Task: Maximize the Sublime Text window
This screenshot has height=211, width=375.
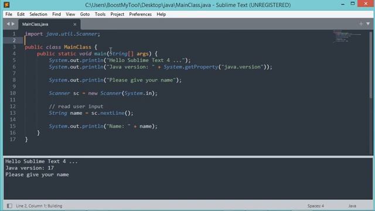Action: pyautogui.click(x=353, y=4)
